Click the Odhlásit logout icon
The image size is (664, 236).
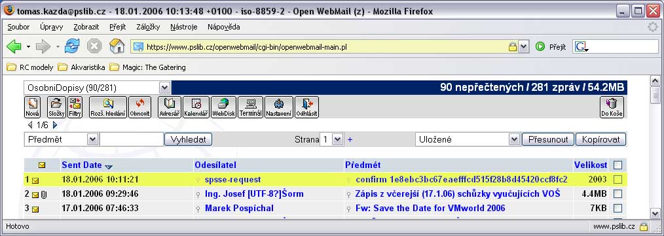(306, 107)
